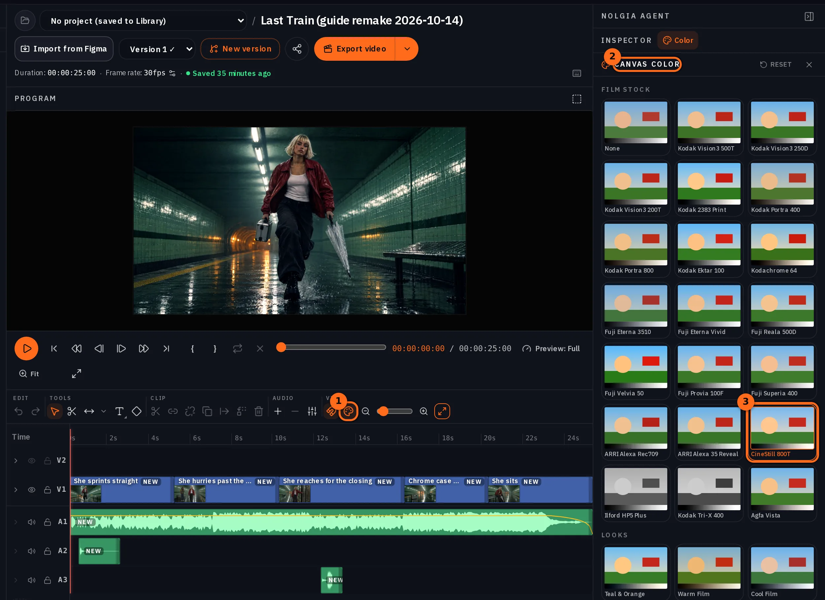Viewport: 825px width, 600px height.
Task: Click the safe-area frame icon in Program
Action: (x=577, y=99)
